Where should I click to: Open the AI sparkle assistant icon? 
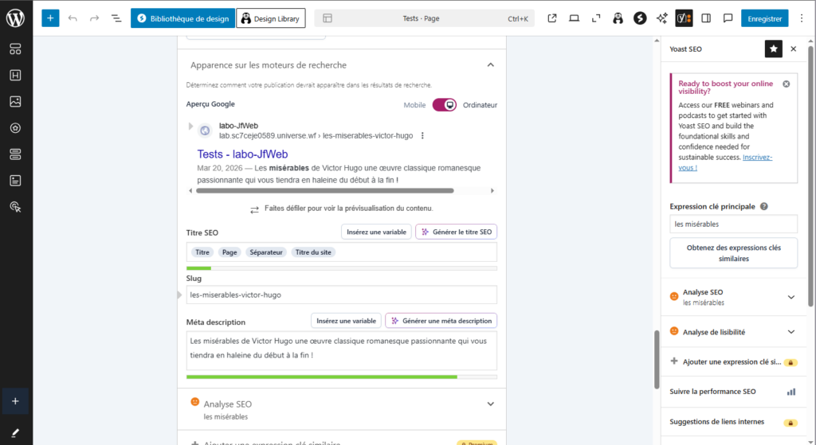point(662,18)
